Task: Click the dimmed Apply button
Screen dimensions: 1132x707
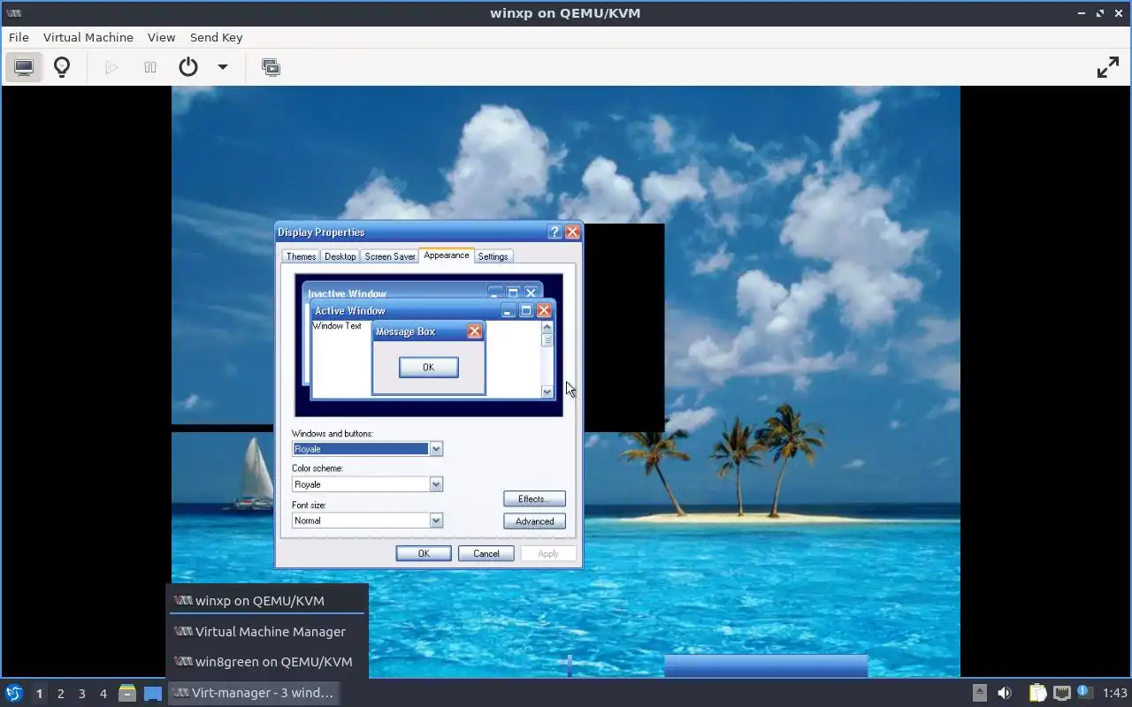Action: 548,553
